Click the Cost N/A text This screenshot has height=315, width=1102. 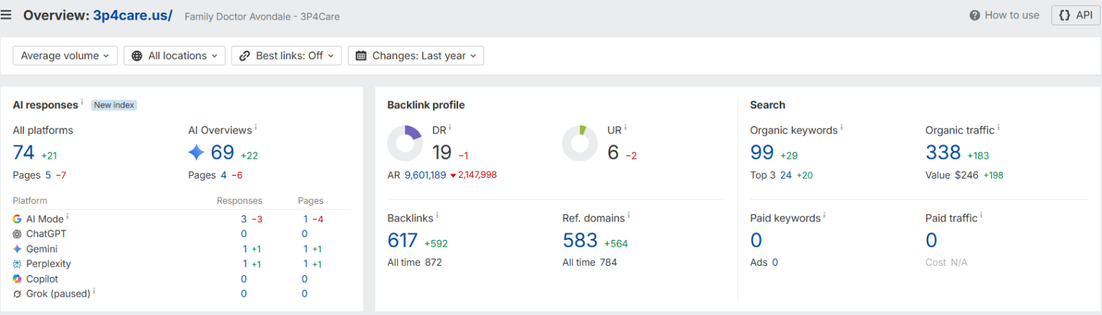[x=947, y=262]
